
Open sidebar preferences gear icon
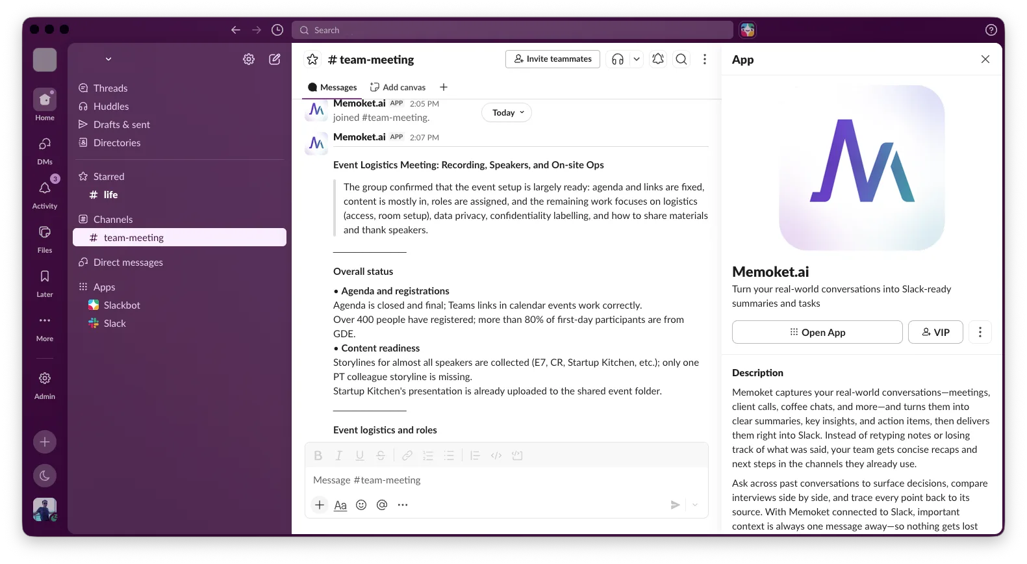pos(249,59)
